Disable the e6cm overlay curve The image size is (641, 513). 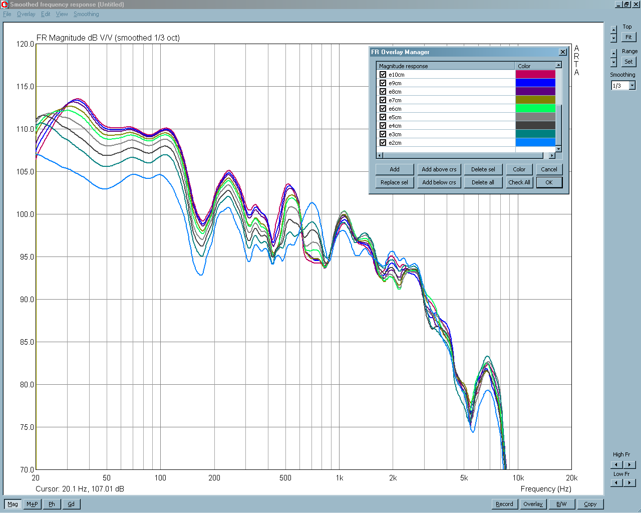point(383,109)
